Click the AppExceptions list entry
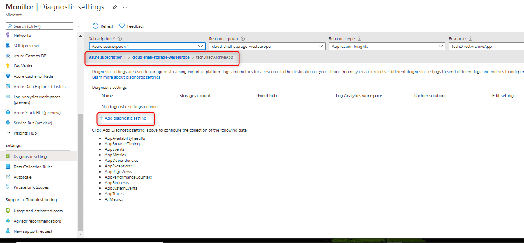 118,166
